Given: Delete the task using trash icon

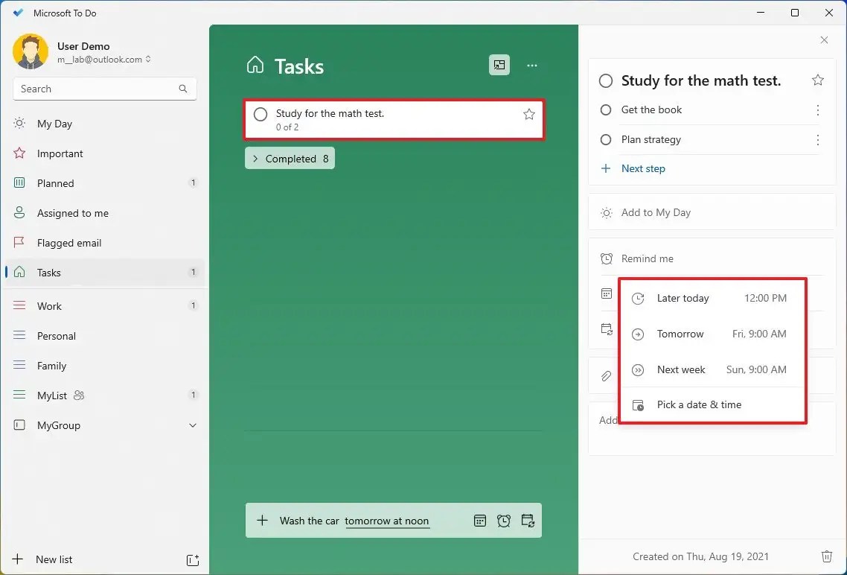Looking at the screenshot, I should click(827, 556).
